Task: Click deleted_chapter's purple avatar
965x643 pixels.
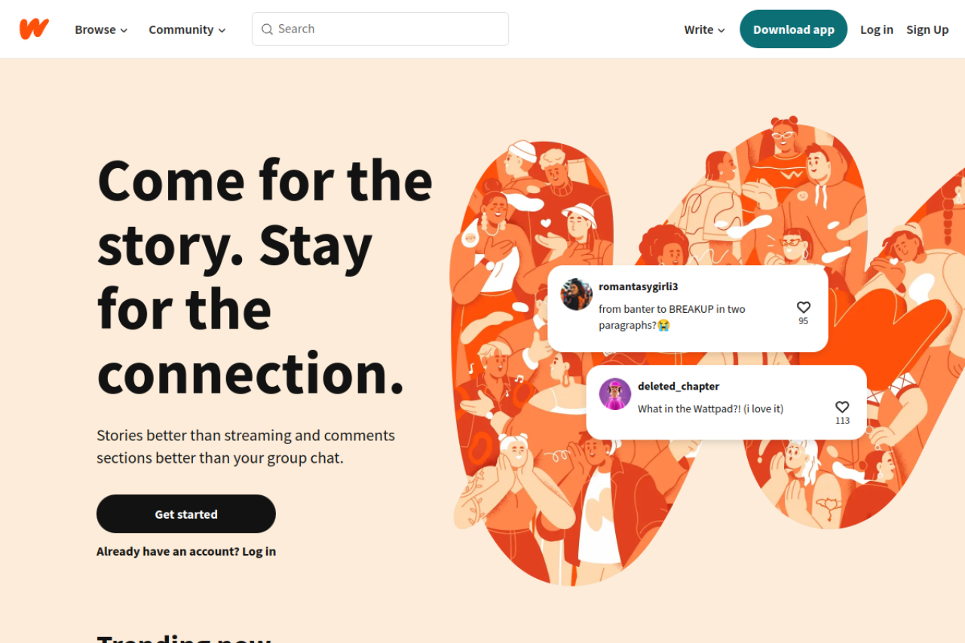Action: (615, 394)
